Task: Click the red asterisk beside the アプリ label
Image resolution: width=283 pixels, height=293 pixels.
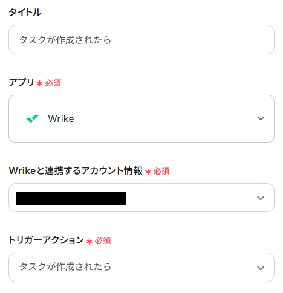Action: pos(39,83)
